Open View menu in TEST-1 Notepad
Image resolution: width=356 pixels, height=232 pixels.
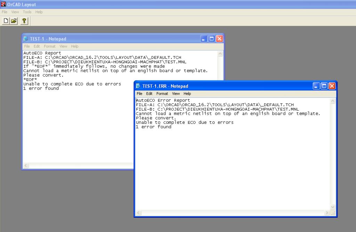(x=63, y=46)
